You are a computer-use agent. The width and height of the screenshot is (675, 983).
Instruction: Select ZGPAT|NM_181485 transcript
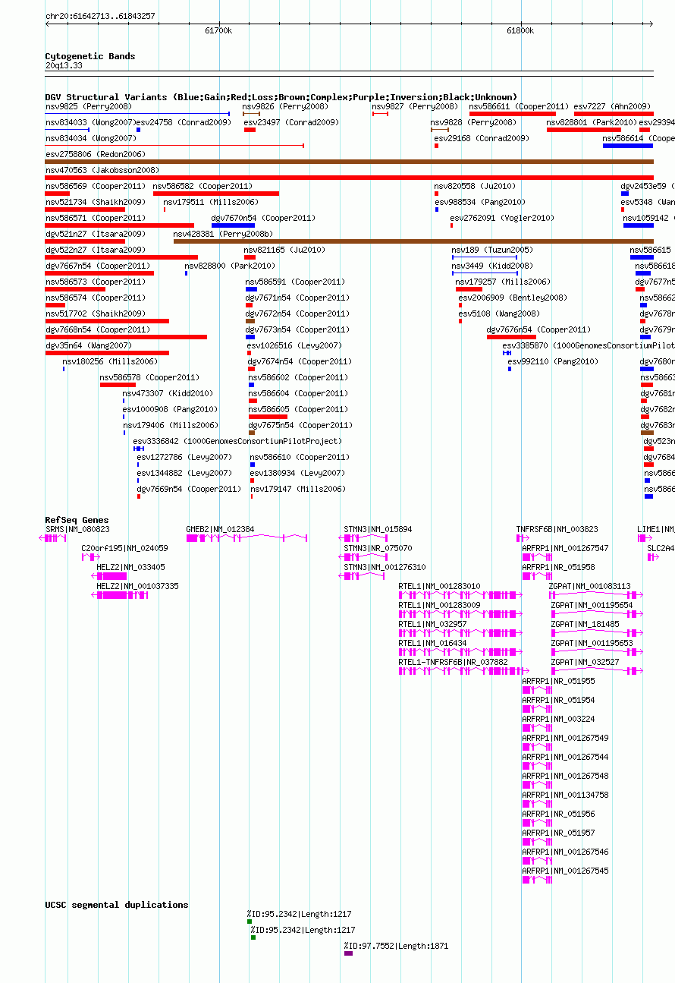(x=596, y=632)
